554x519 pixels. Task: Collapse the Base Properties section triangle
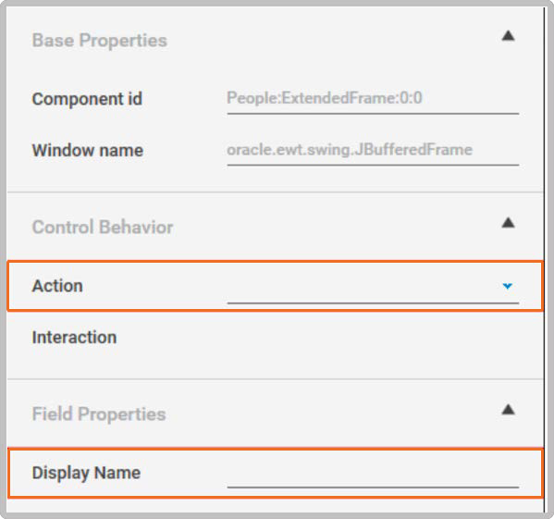pos(508,36)
